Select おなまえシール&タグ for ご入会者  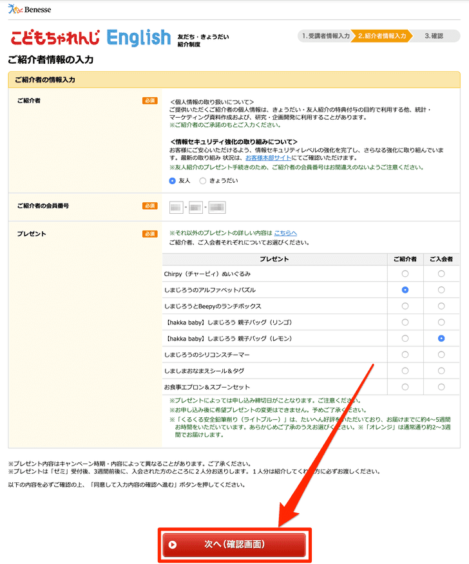[441, 371]
